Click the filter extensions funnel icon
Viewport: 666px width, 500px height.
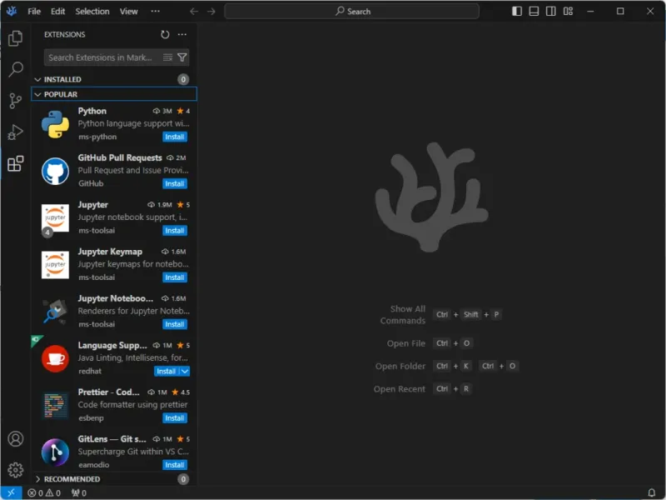tap(181, 57)
